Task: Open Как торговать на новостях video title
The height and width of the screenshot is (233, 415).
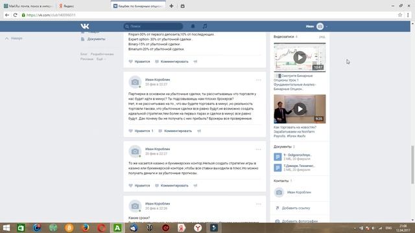Action: [295, 131]
